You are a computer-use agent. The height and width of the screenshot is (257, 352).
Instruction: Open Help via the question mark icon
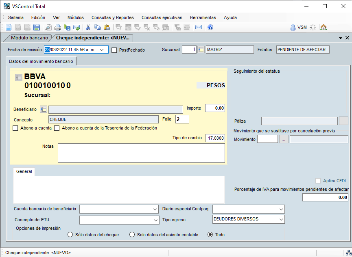tap(210, 28)
